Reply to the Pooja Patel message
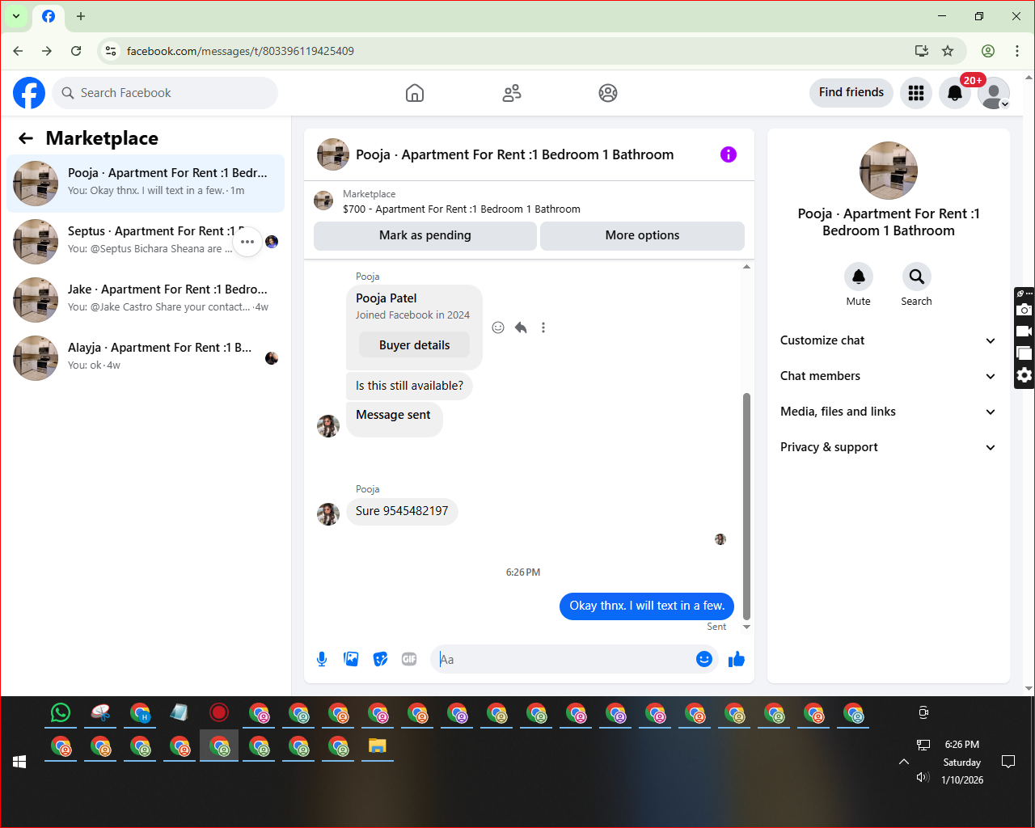Viewport: 1035px width, 828px height. tap(521, 327)
